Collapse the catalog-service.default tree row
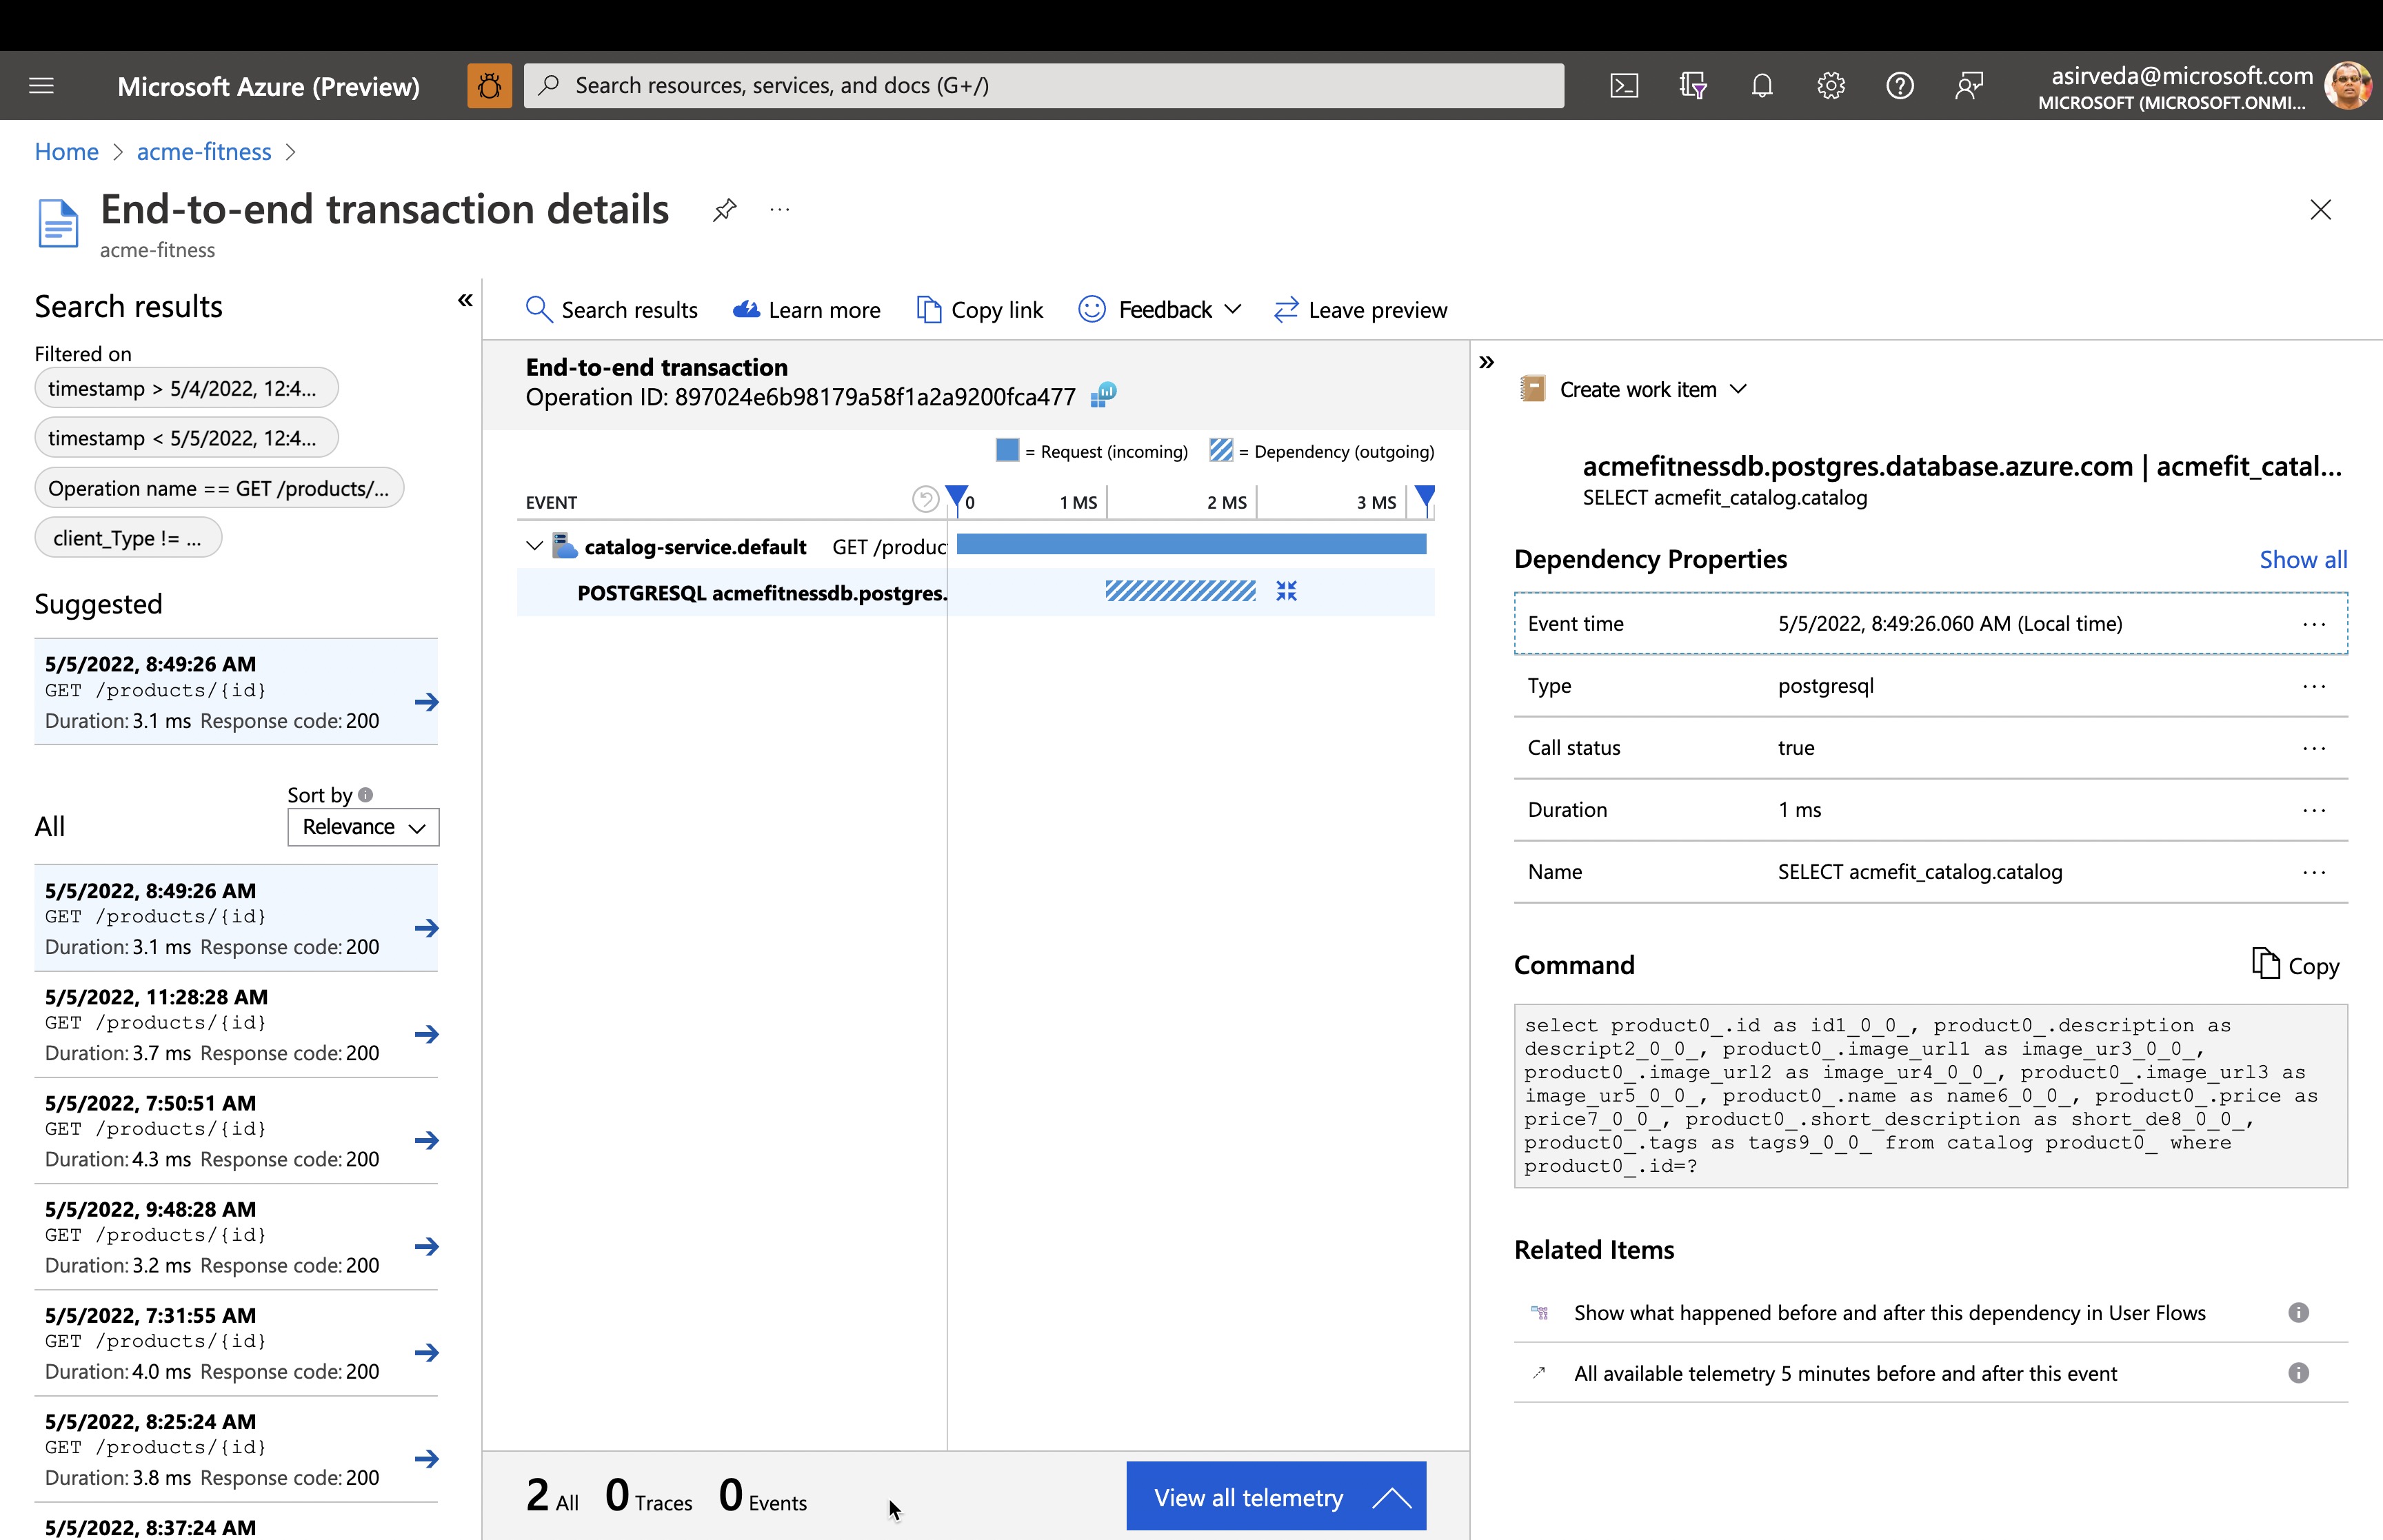The width and height of the screenshot is (2383, 1540). [534, 546]
